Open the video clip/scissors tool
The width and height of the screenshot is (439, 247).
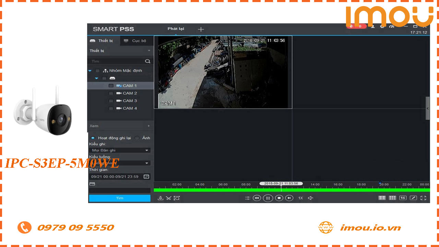point(169,198)
